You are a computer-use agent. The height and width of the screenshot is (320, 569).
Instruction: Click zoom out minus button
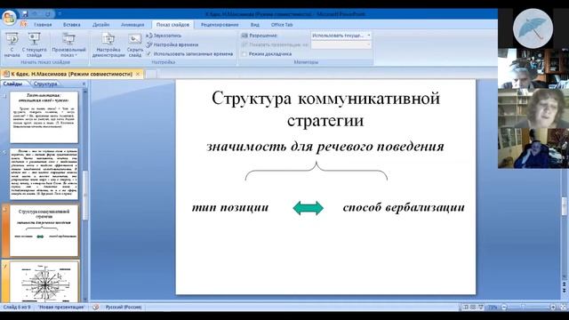(x=504, y=308)
